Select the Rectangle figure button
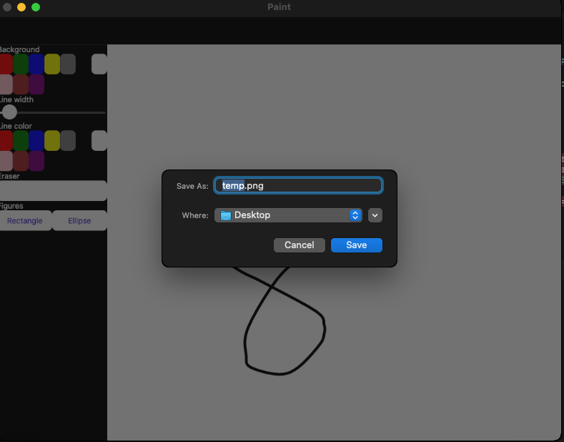This screenshot has height=442, width=564. pos(25,220)
